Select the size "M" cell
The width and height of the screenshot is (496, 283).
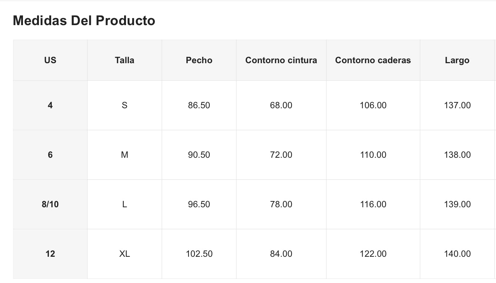(124, 155)
